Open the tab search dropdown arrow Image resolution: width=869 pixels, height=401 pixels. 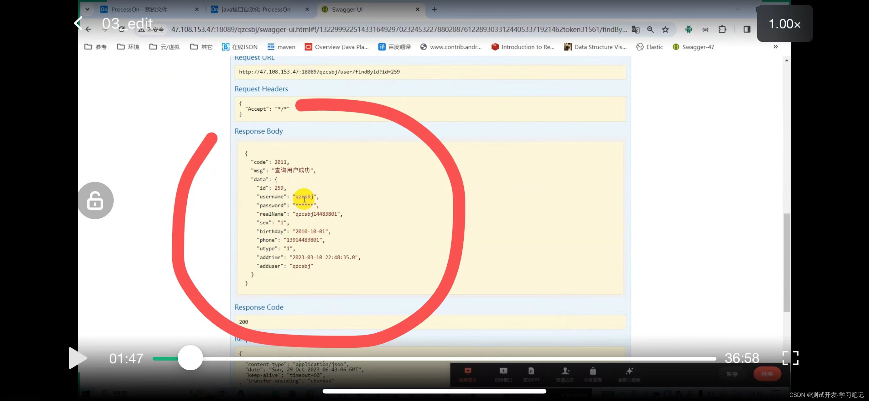(x=87, y=9)
